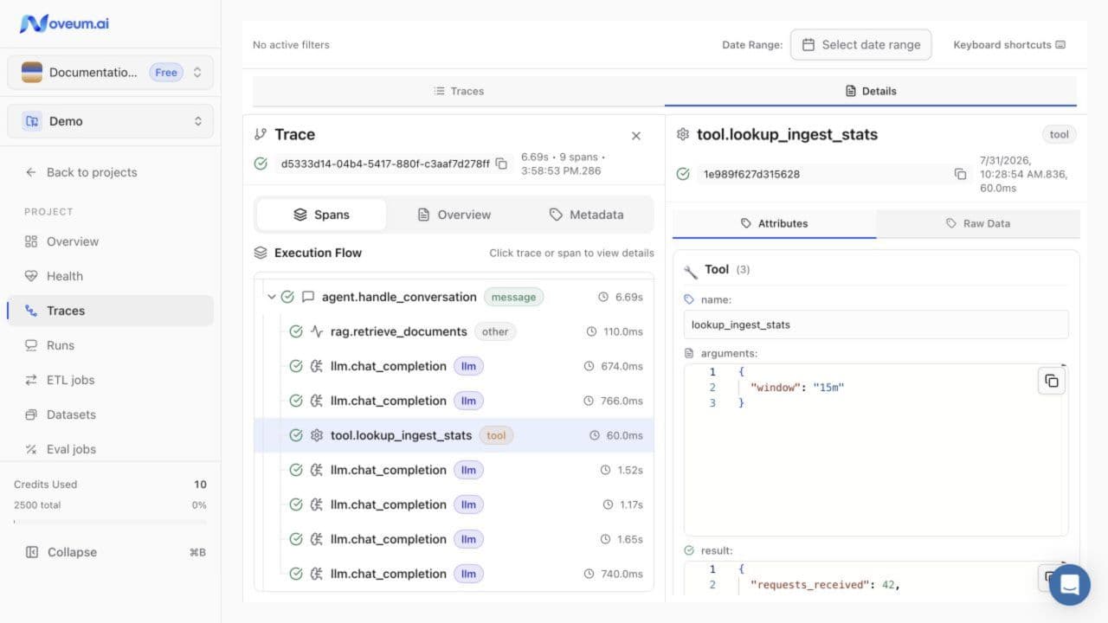The height and width of the screenshot is (623, 1108).
Task: Show the Attributes tab
Action: click(x=774, y=223)
